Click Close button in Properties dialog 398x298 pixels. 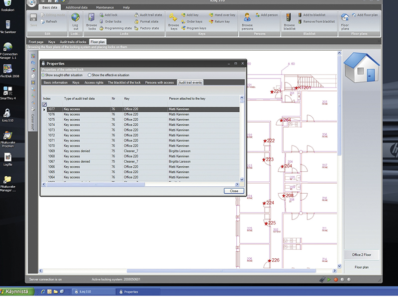(x=234, y=191)
